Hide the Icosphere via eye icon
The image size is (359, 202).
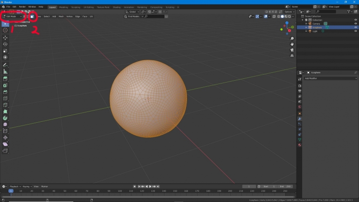tap(356, 28)
